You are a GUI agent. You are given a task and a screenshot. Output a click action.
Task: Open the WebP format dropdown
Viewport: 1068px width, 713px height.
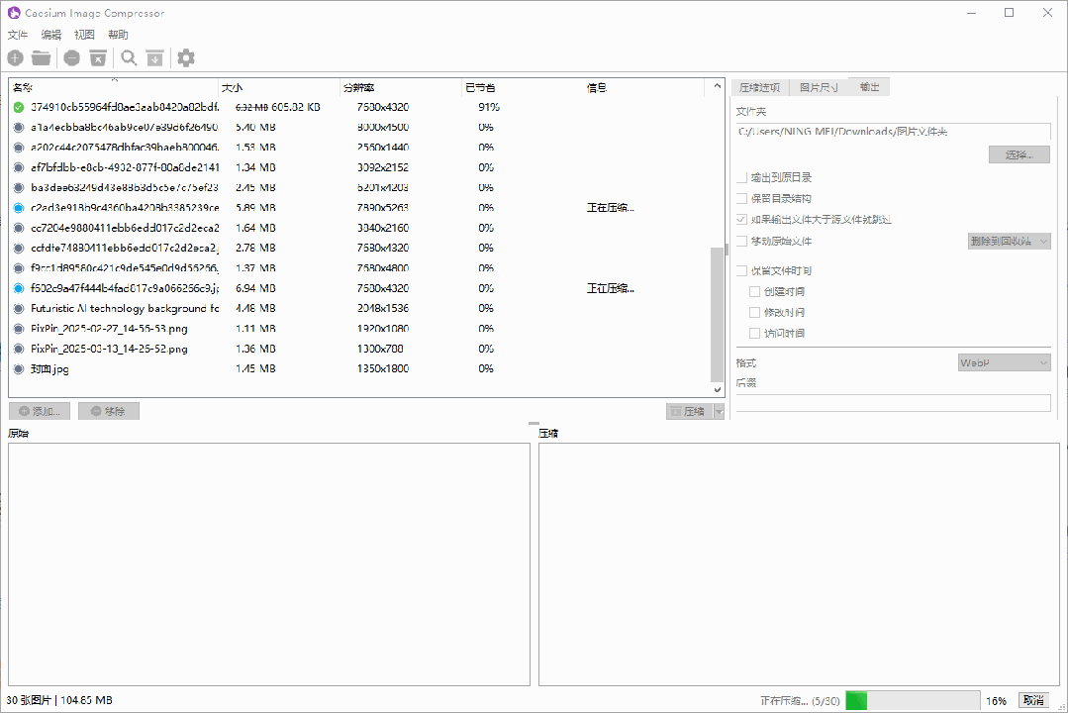(x=1004, y=363)
